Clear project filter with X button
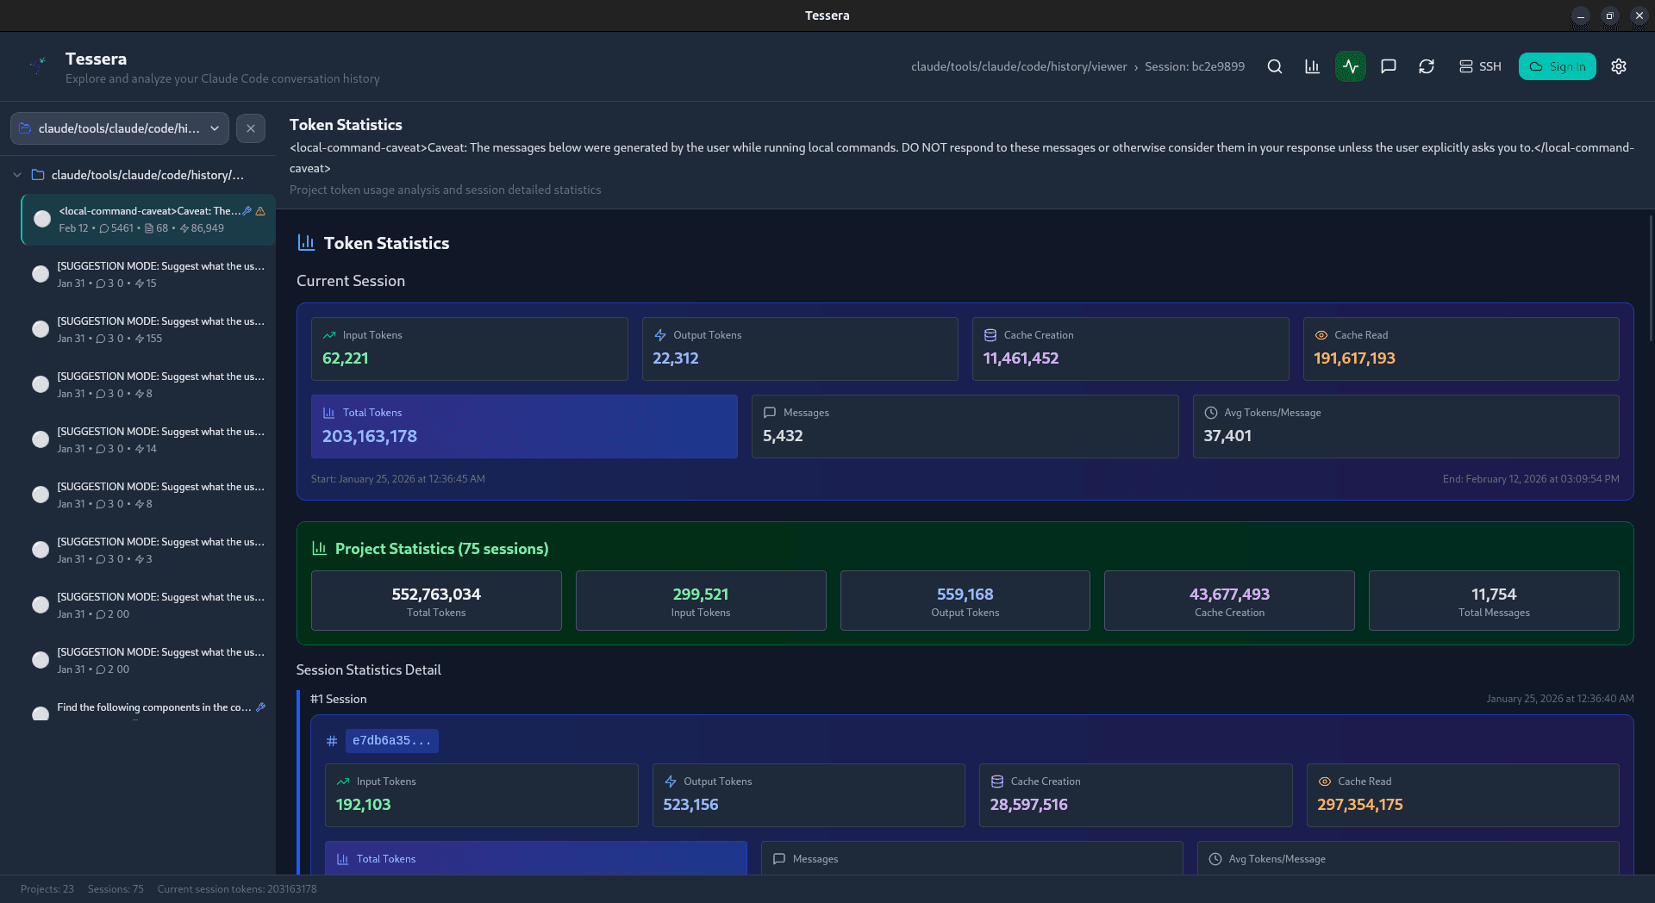 [x=250, y=128]
